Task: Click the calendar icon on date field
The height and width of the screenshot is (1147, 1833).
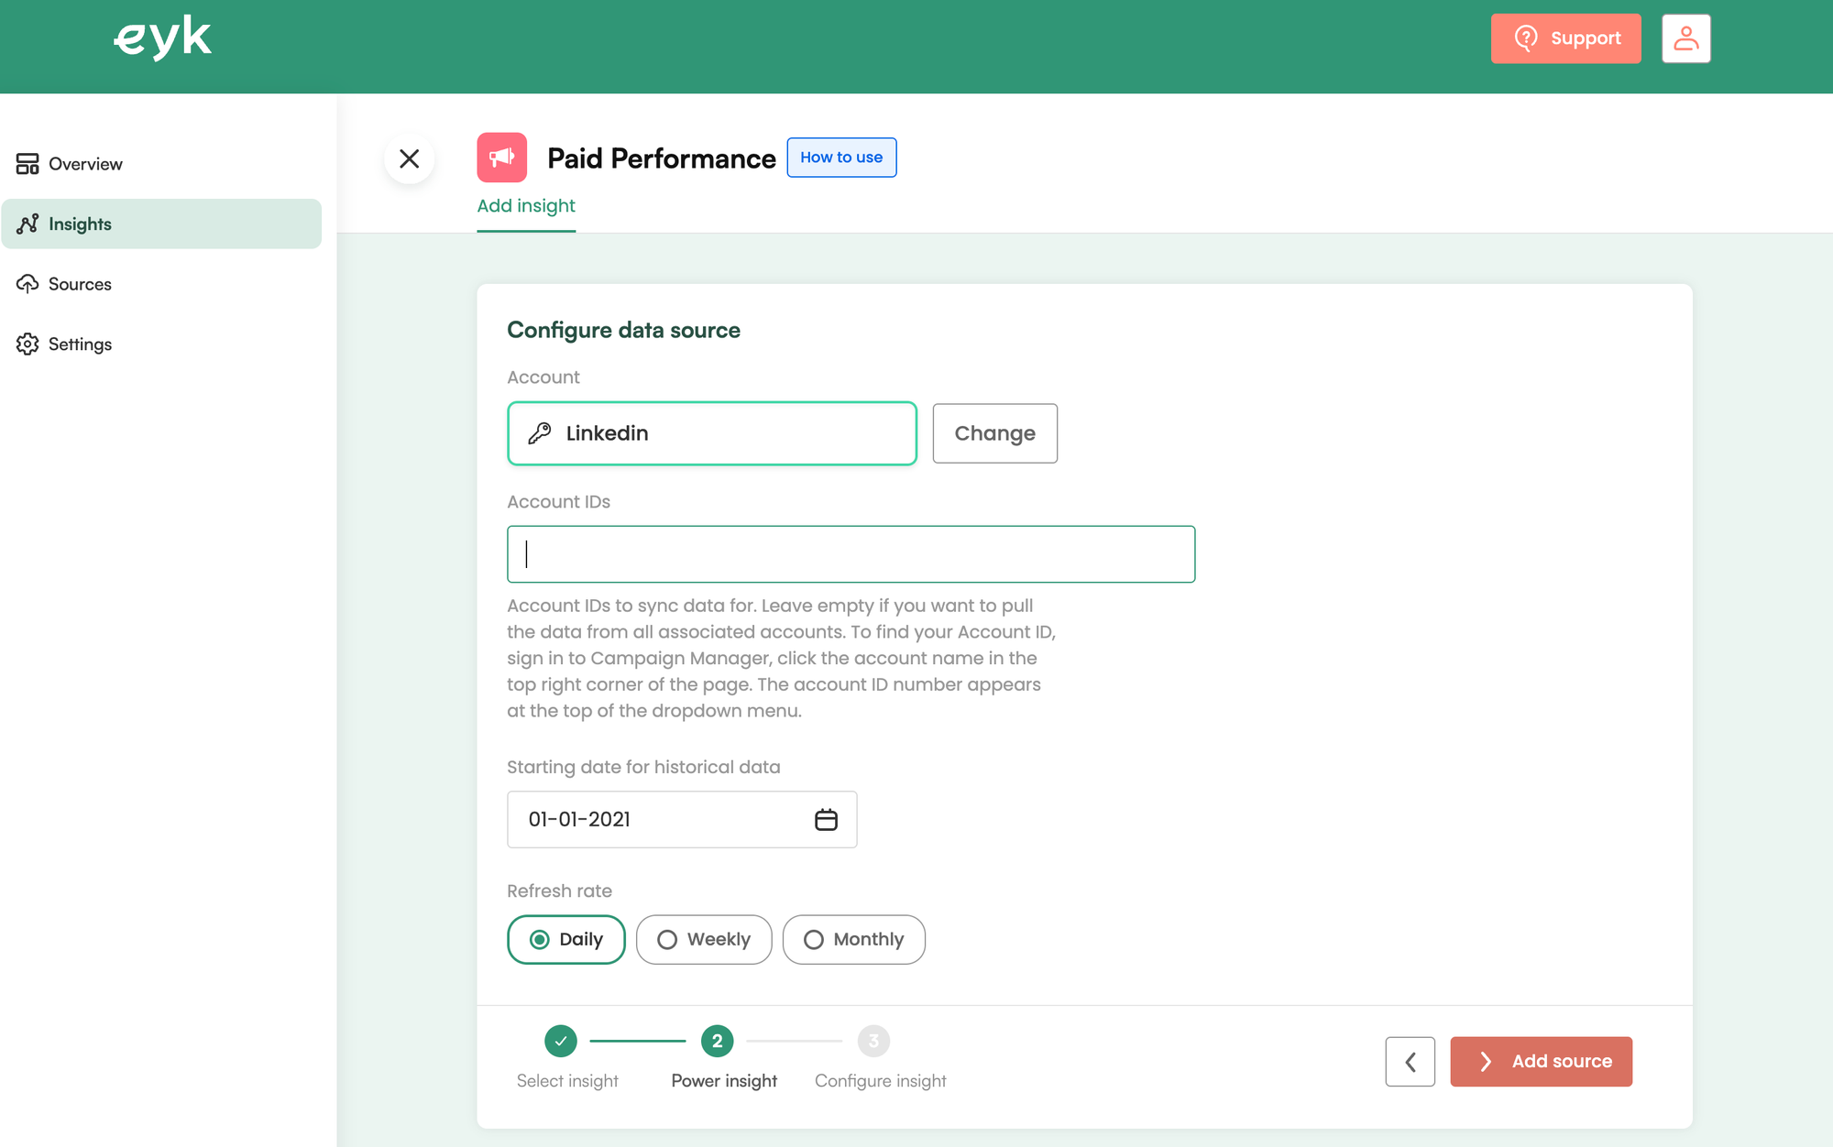Action: (x=826, y=819)
